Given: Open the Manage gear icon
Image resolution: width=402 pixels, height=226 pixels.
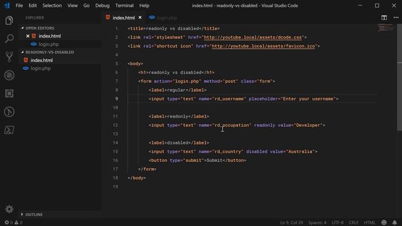Looking at the screenshot, I should pos(9,209).
